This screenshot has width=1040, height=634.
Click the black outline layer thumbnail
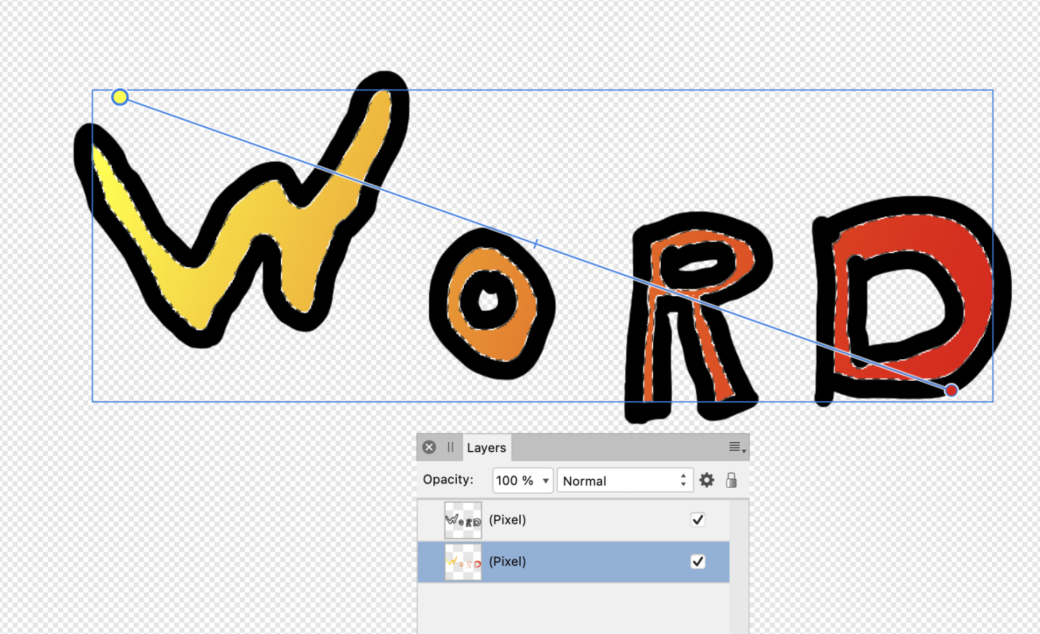point(462,520)
